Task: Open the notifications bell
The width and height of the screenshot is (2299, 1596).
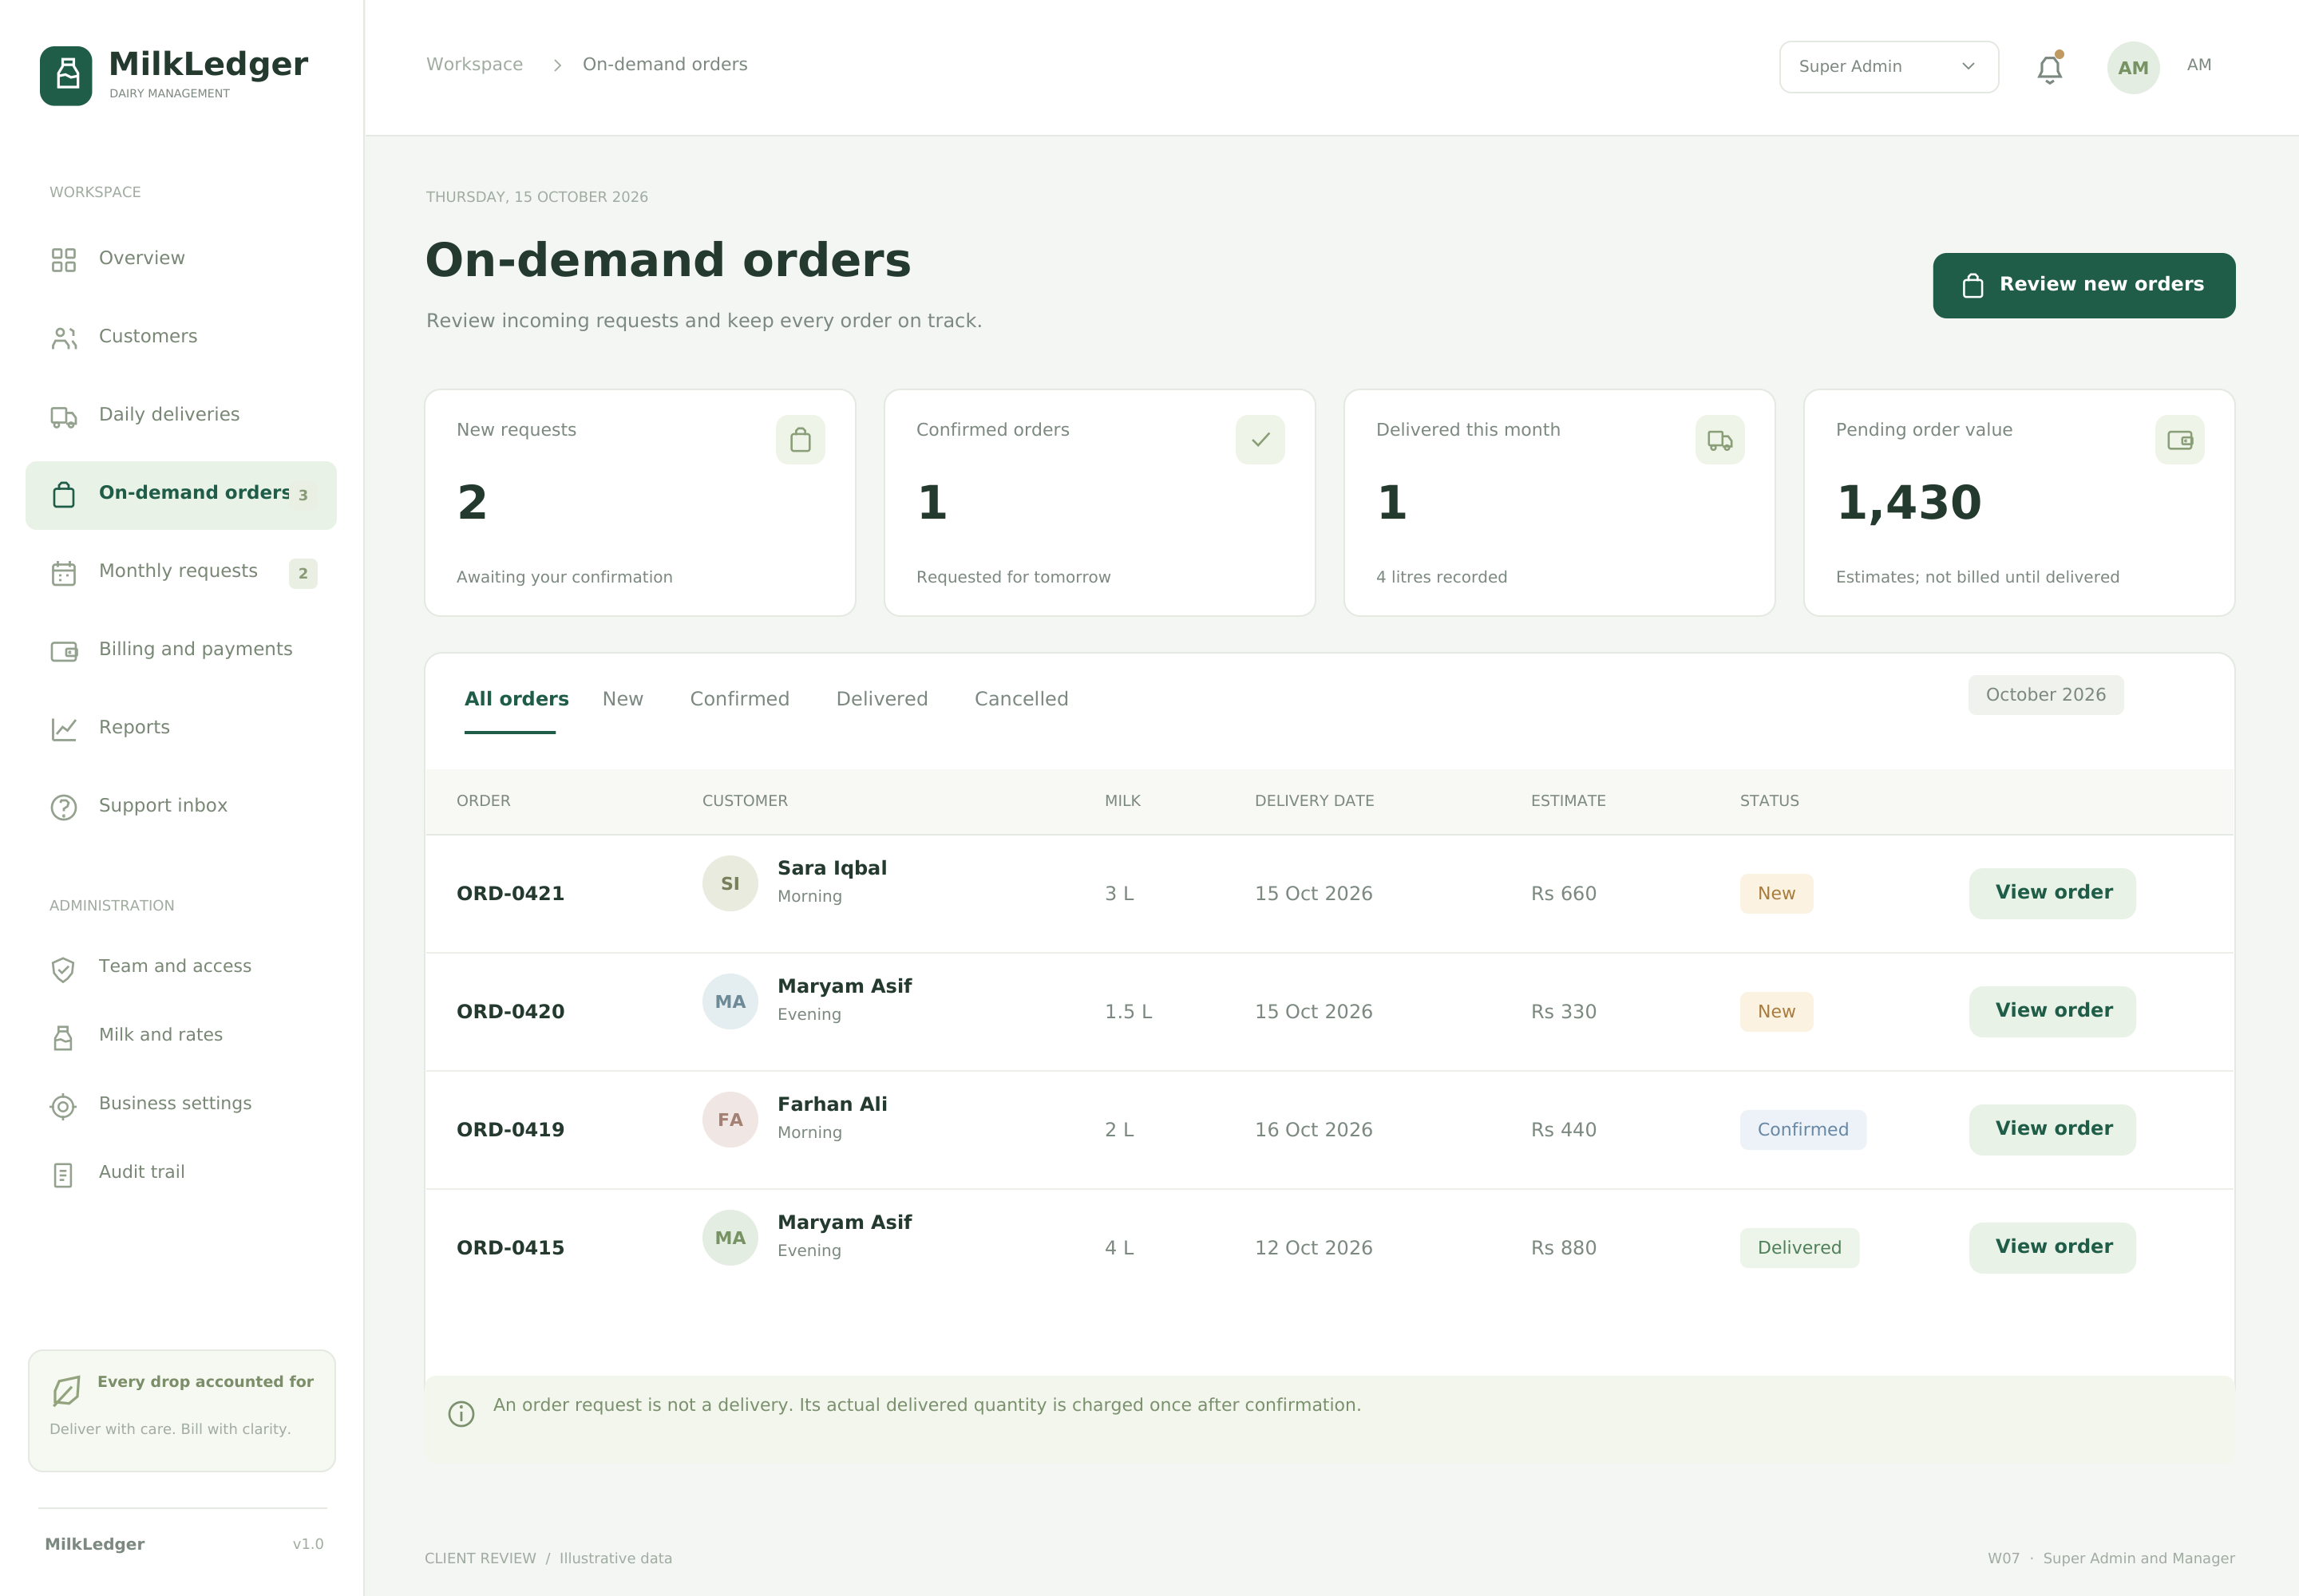Action: click(2049, 68)
